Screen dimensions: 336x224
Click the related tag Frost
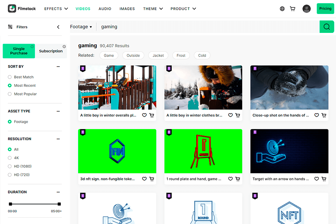point(181,55)
